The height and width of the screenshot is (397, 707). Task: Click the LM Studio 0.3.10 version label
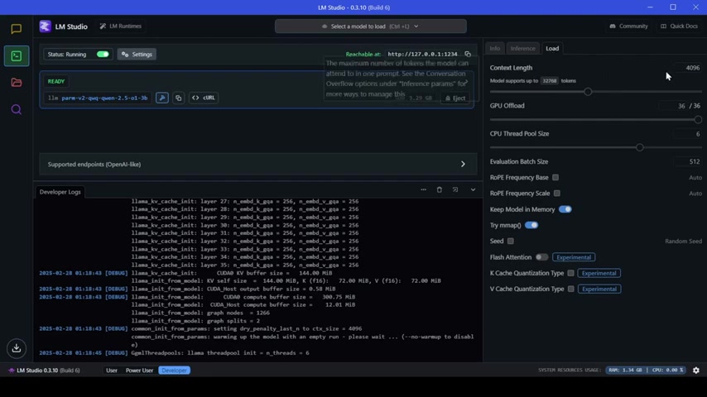point(44,371)
